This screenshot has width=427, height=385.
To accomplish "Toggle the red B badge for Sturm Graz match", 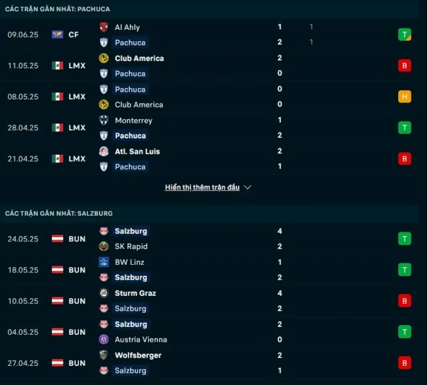I will click(x=404, y=301).
